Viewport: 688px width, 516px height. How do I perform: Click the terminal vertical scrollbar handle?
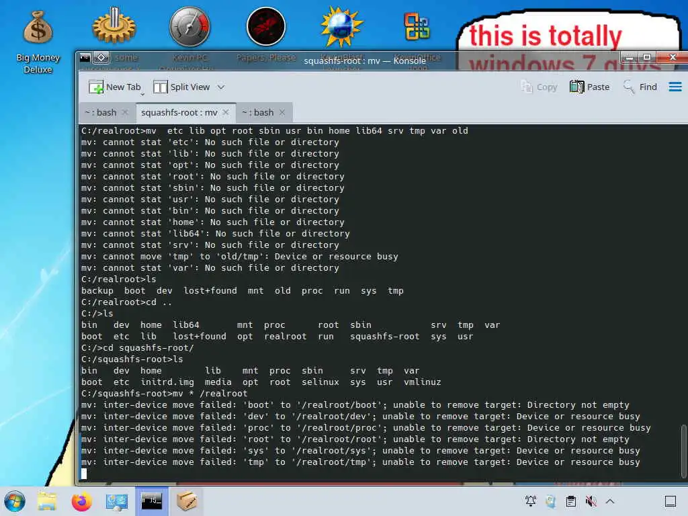683,451
